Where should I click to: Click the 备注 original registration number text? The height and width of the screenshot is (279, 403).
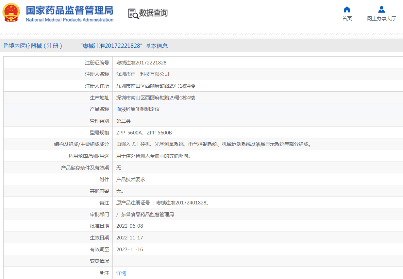[162, 203]
